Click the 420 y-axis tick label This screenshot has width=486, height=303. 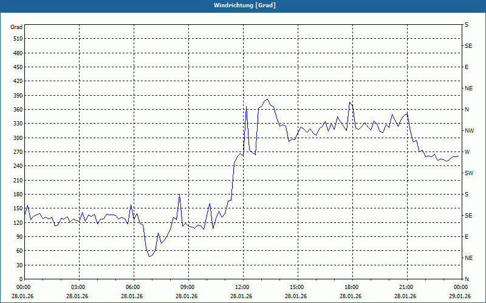(18, 81)
